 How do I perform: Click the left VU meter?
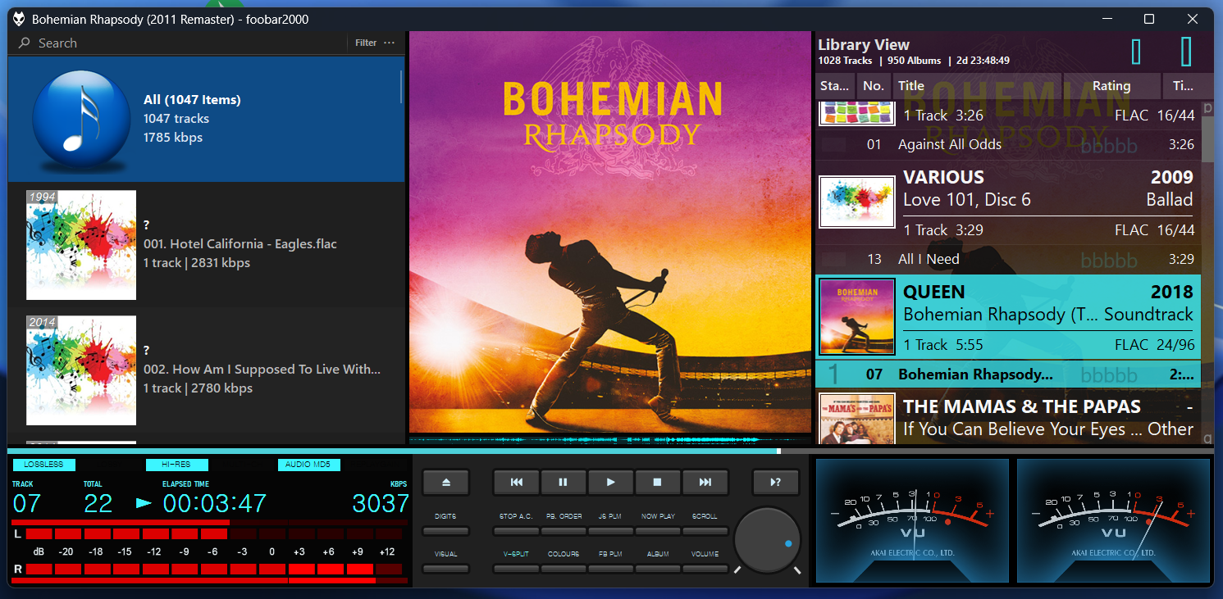912,520
